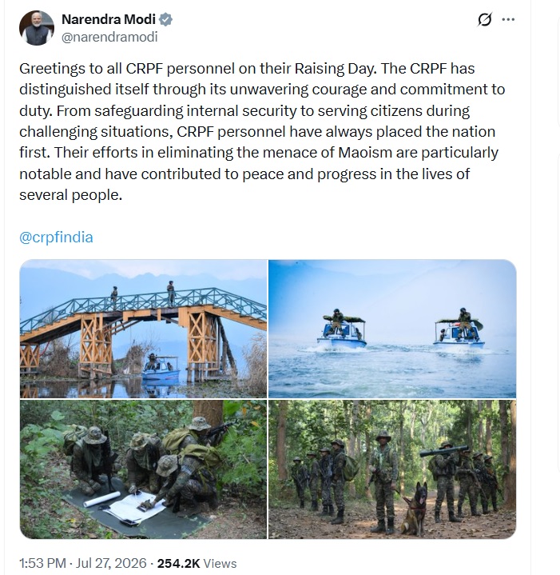Open the @narendramodi handle link
This screenshot has height=575, width=560.
[x=109, y=37]
